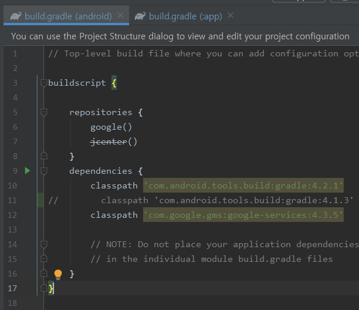Click the buildscript keyword
The width and height of the screenshot is (359, 310).
pos(77,83)
